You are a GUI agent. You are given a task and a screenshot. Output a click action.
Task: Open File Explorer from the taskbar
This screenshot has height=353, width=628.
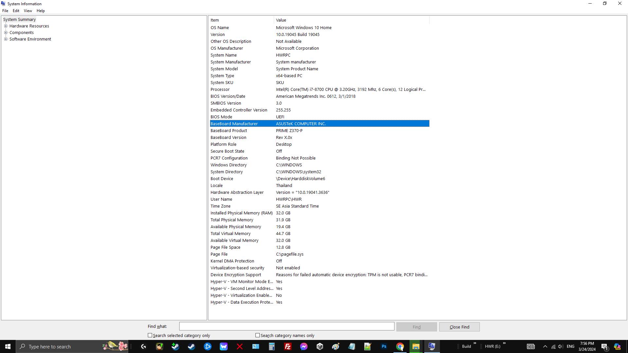(x=416, y=346)
